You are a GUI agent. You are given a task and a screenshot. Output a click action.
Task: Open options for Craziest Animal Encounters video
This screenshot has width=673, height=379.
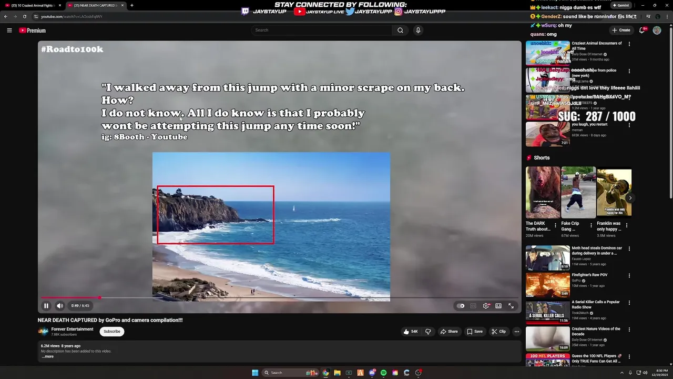point(629,44)
